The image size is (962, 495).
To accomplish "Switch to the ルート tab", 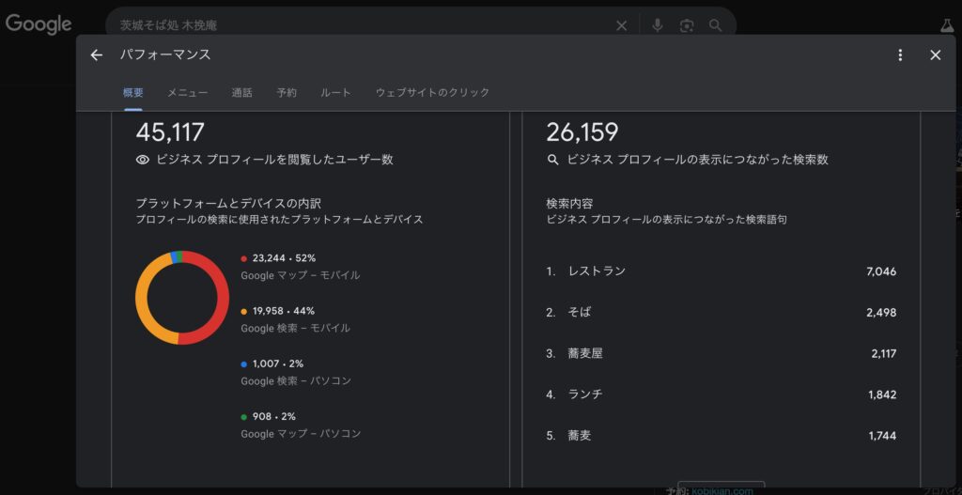I will point(335,93).
